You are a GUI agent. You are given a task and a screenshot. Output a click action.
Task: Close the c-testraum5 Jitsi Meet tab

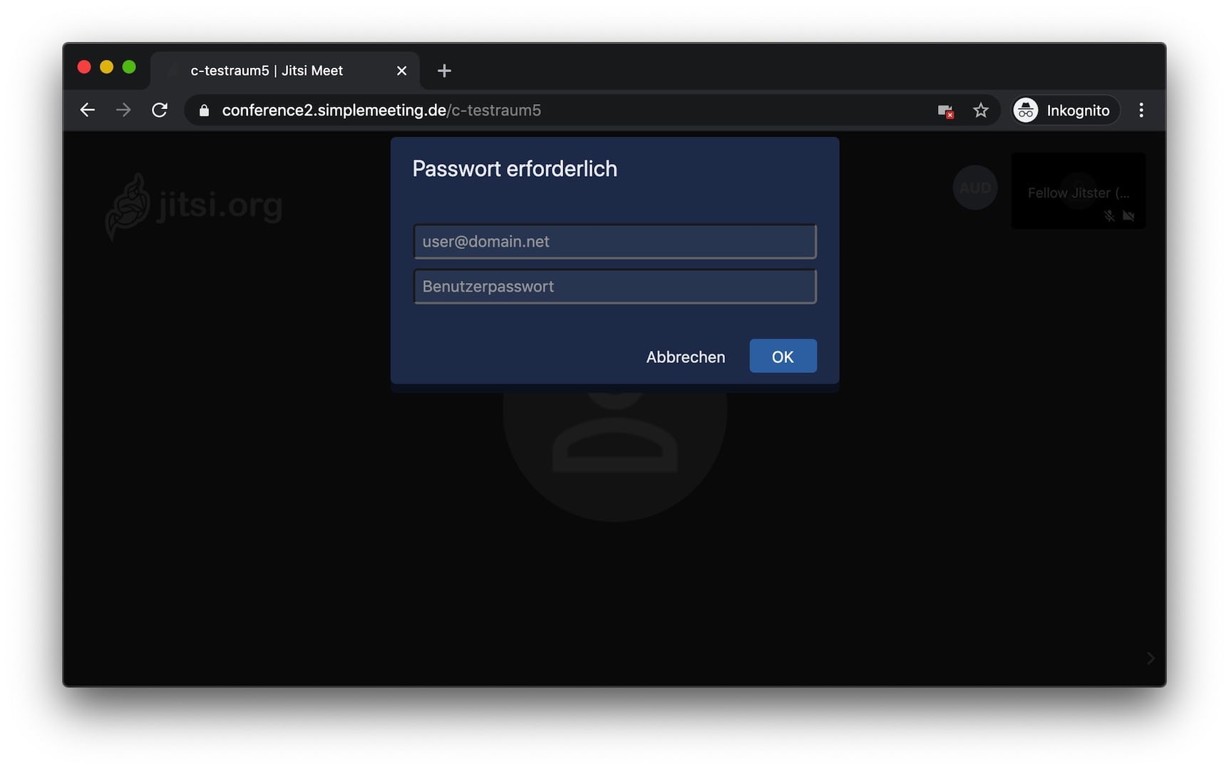[401, 71]
